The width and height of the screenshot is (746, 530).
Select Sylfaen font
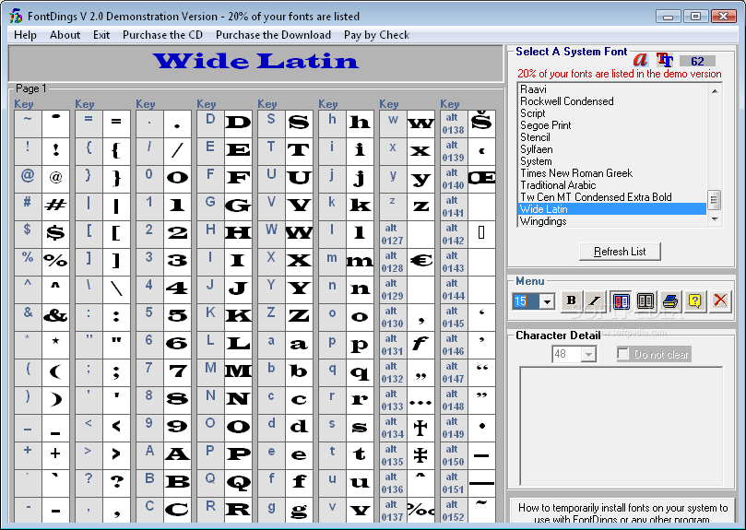(612, 149)
